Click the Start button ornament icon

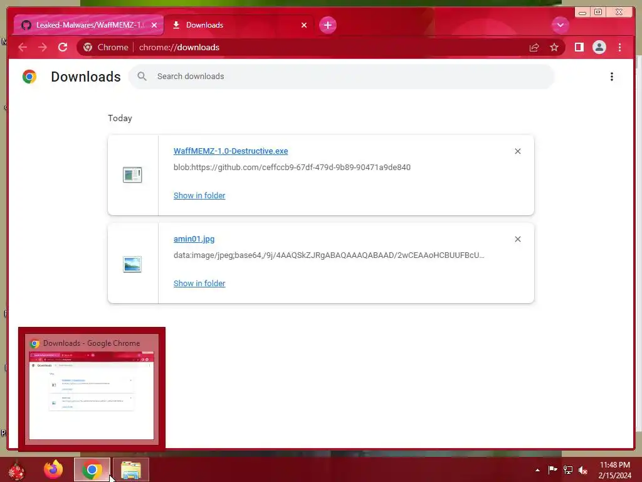pos(16,469)
